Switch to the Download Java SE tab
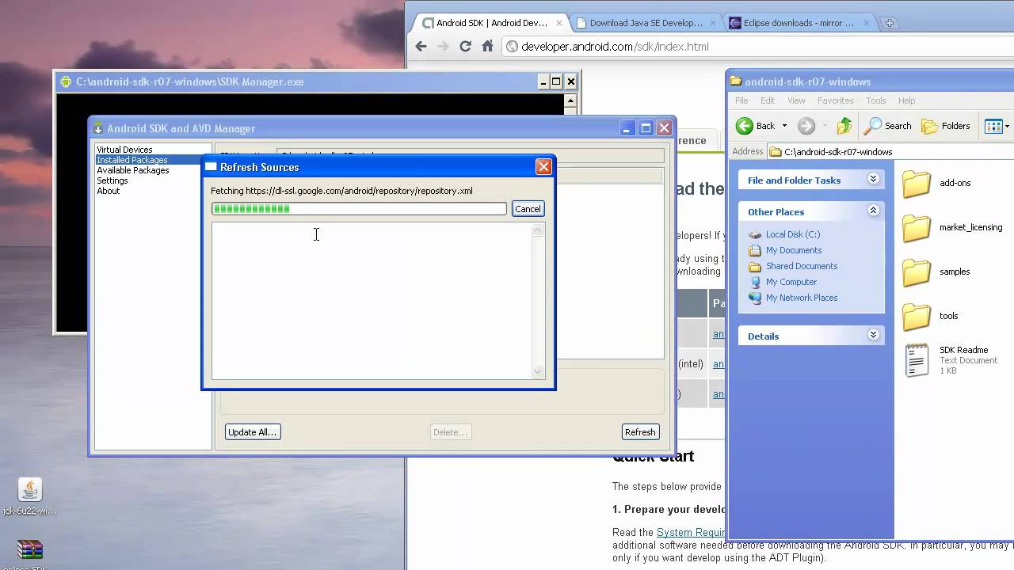This screenshot has width=1014, height=570. click(646, 23)
